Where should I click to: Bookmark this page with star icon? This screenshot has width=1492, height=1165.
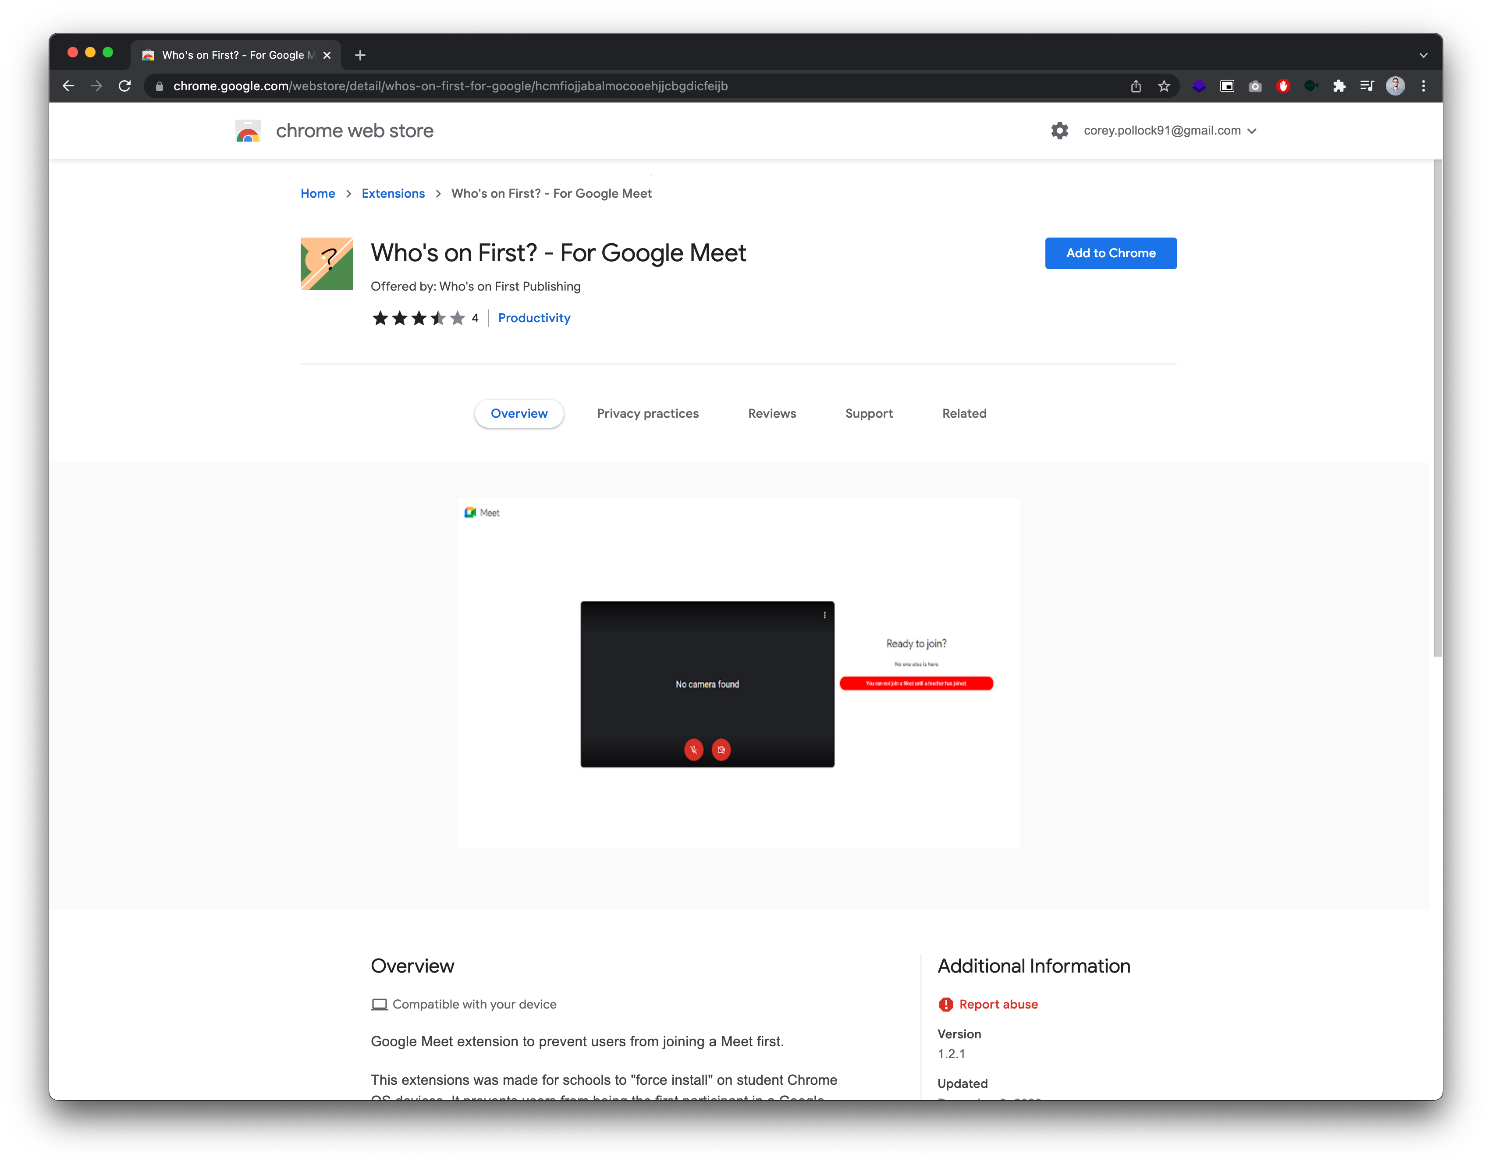tap(1164, 86)
